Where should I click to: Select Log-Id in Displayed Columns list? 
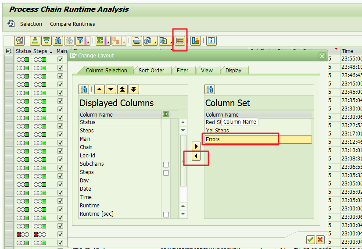pos(120,156)
